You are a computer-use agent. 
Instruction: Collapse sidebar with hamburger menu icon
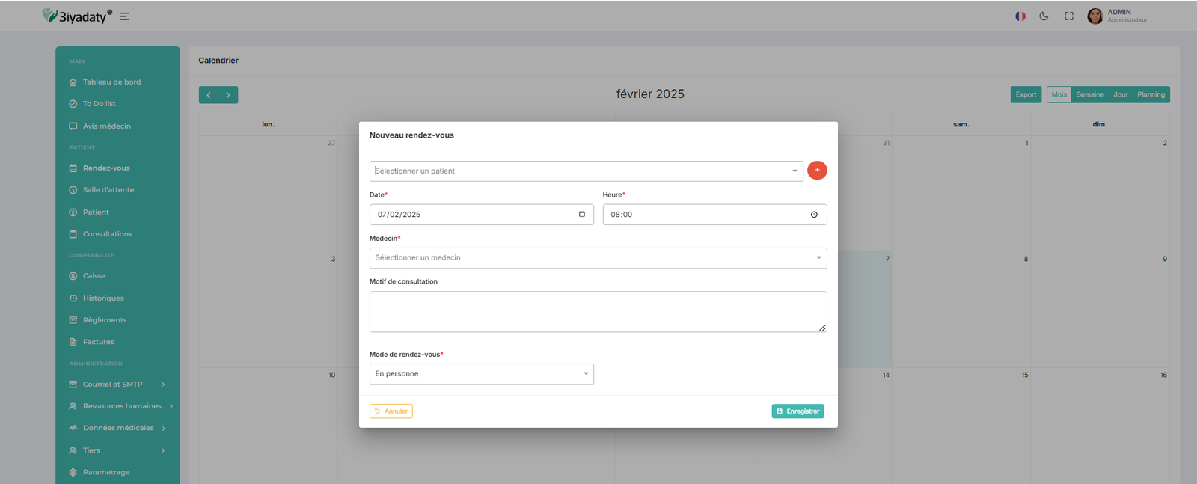pyautogui.click(x=125, y=16)
